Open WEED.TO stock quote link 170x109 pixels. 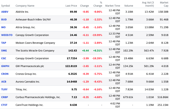click(x=7, y=35)
